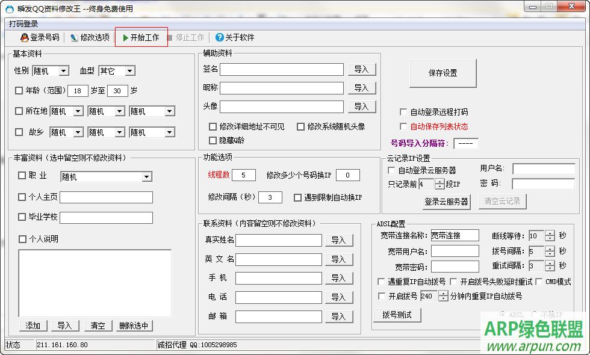Click the minimum age field showing 18
Screen dimensions: 590x355
[x=78, y=91]
